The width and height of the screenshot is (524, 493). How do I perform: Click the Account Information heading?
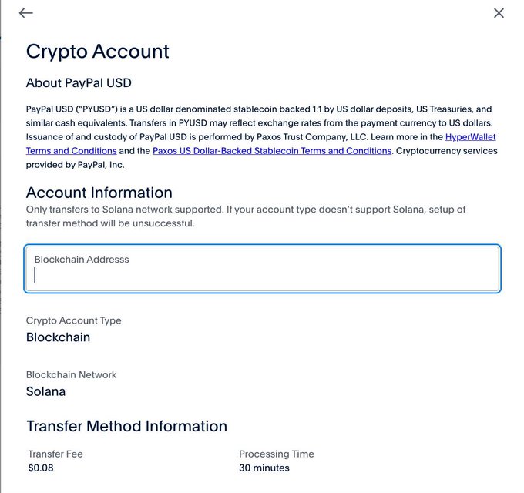click(99, 193)
